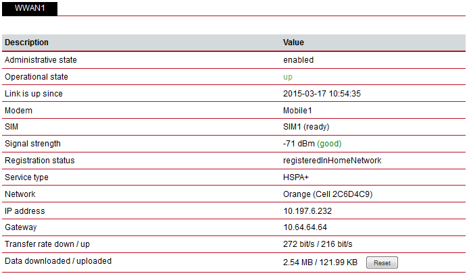Image resolution: width=469 pixels, height=280 pixels.
Task: Click the HSPA+ service type value
Action: coord(295,177)
